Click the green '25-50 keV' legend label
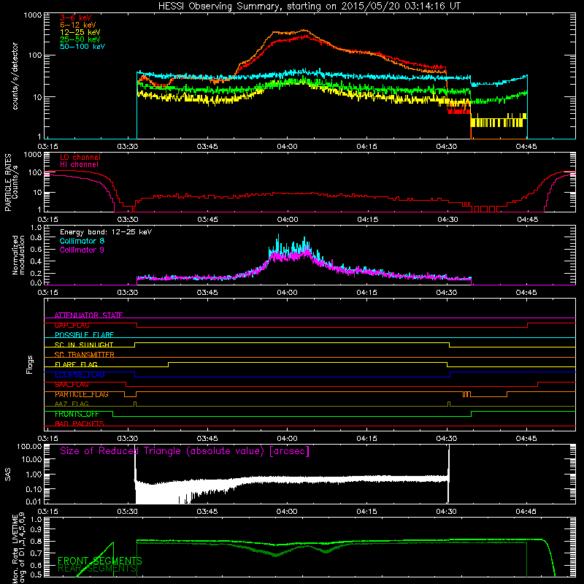The image size is (584, 584). coord(80,39)
